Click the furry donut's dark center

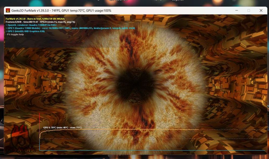[136, 85]
